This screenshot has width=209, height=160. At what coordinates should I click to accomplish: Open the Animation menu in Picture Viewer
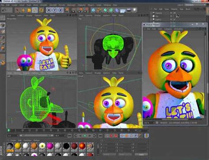coord(178,29)
